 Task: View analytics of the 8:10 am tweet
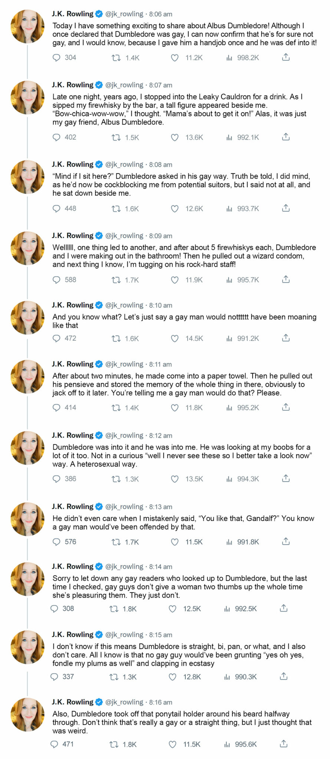point(229,338)
